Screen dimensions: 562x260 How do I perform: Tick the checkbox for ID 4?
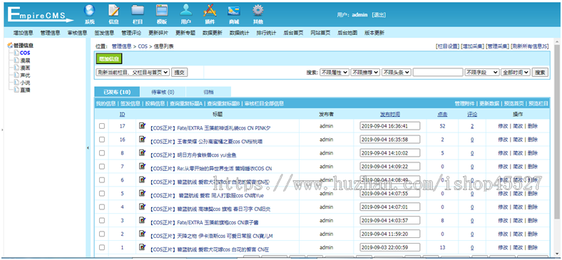102,207
